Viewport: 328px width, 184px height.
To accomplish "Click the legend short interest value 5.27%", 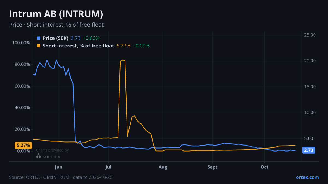I will (x=124, y=46).
